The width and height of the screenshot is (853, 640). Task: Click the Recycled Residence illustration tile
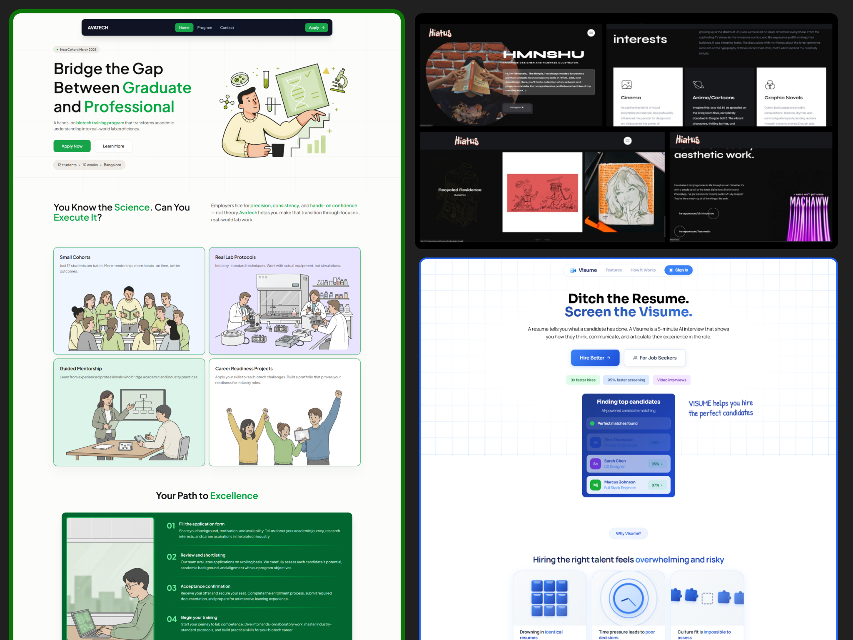click(x=460, y=192)
